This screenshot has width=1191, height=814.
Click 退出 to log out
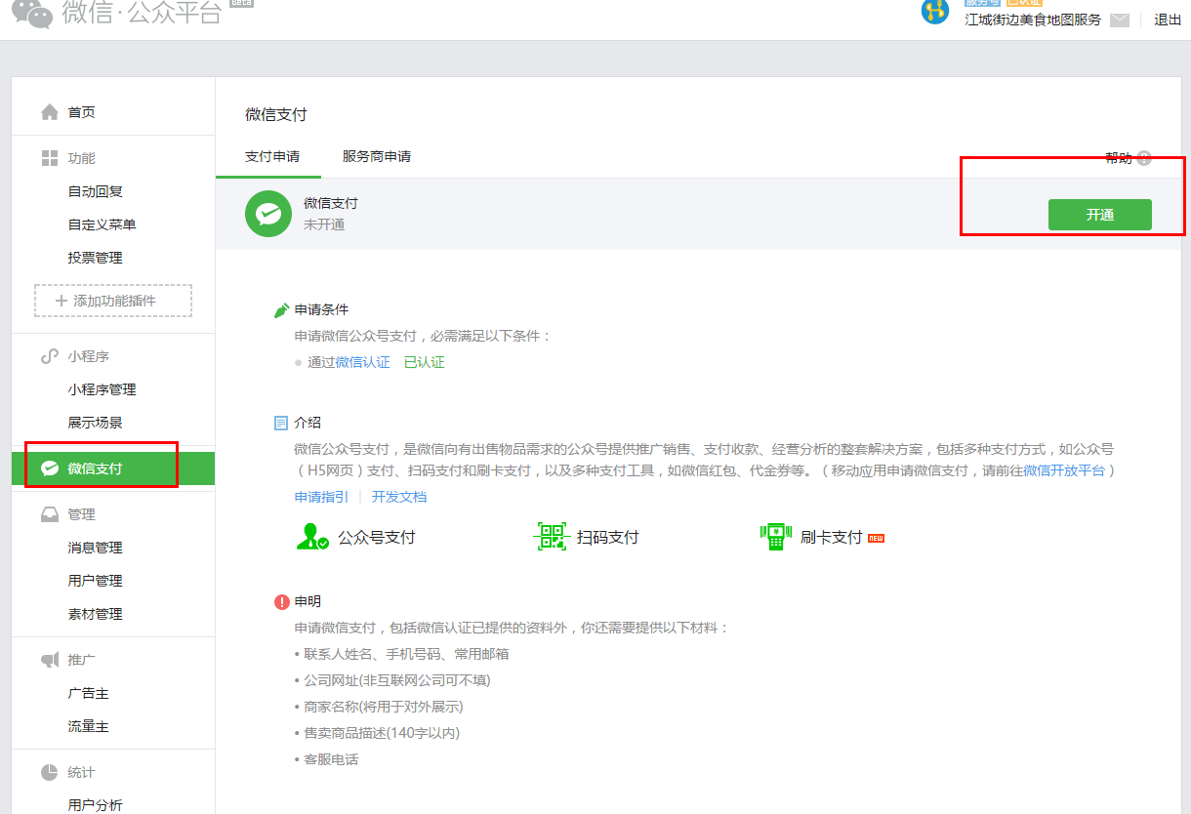point(1168,20)
